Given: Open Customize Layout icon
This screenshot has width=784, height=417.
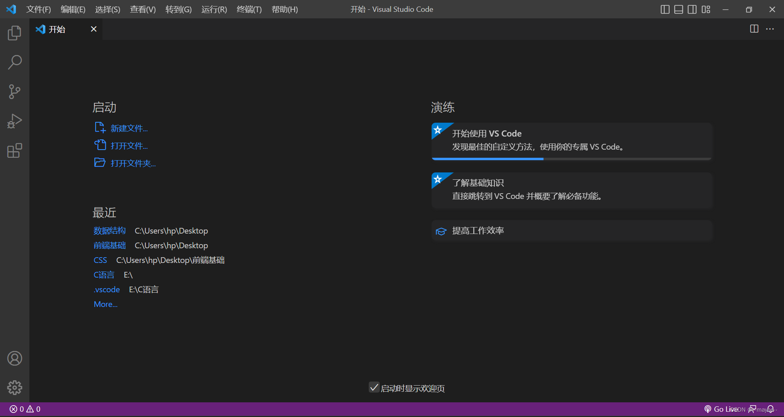Looking at the screenshot, I should (x=706, y=9).
